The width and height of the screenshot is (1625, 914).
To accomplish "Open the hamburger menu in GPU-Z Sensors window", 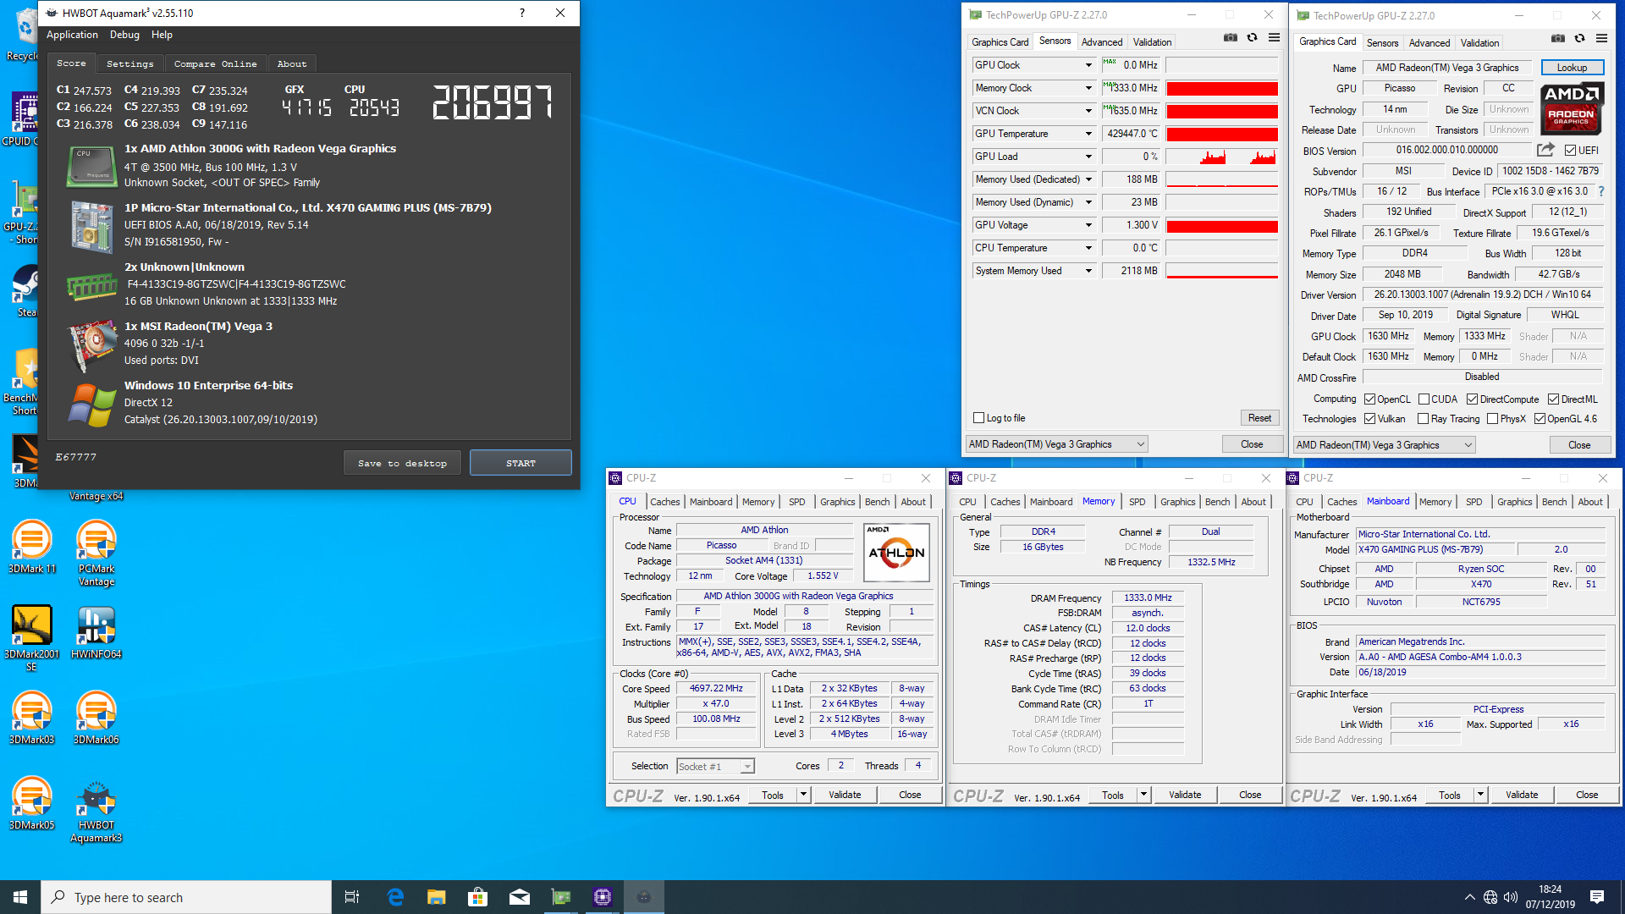I will [1274, 37].
